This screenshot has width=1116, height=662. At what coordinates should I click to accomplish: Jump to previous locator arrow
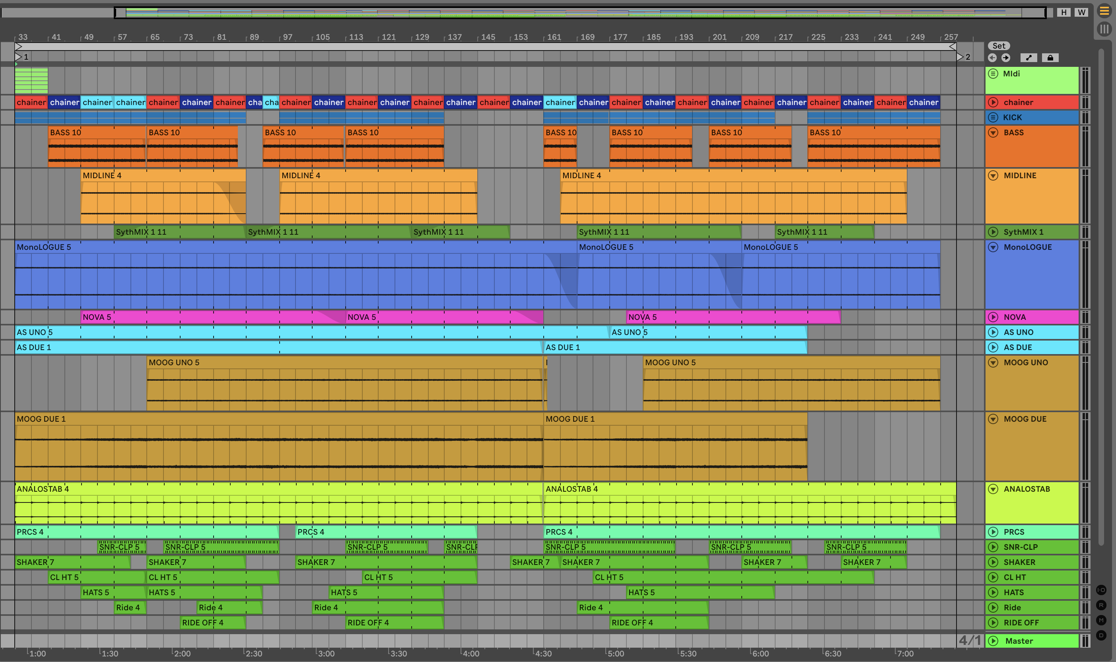click(x=992, y=58)
